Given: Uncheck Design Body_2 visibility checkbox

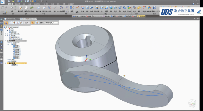Looking at the screenshot, I should pos(10,39).
